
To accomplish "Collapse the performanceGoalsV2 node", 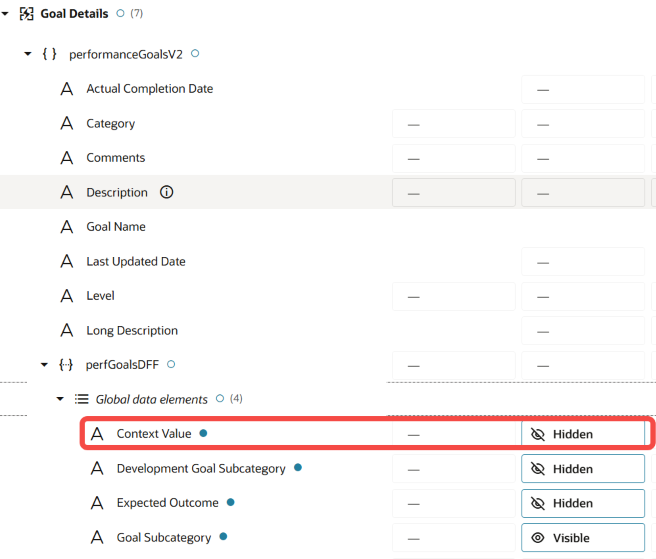I will point(28,54).
